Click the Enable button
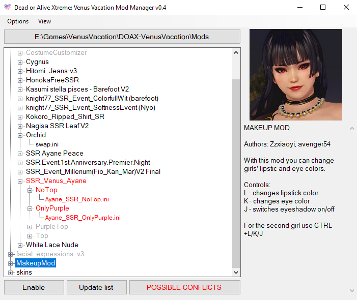The image size is (357, 300). (x=34, y=287)
